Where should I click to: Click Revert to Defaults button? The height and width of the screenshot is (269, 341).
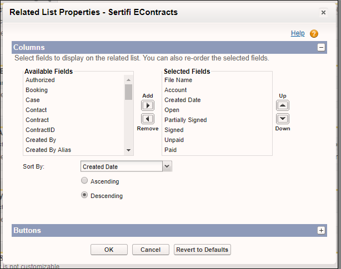pos(202,250)
